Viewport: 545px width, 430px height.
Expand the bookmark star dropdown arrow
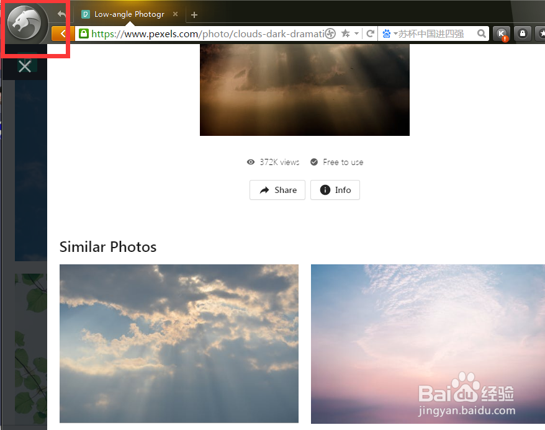(357, 34)
